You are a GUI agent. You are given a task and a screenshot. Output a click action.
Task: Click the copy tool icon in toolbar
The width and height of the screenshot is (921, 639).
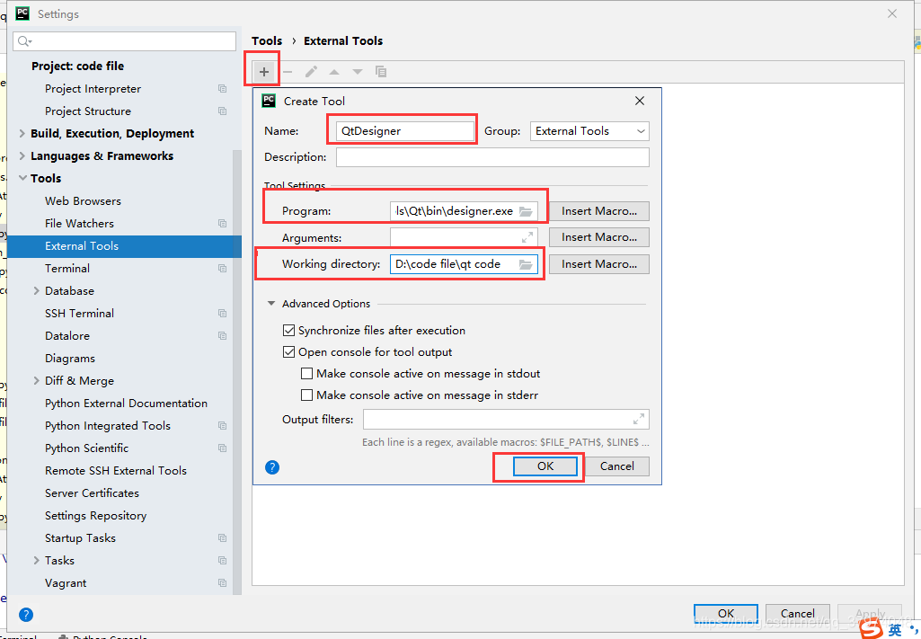(x=381, y=72)
